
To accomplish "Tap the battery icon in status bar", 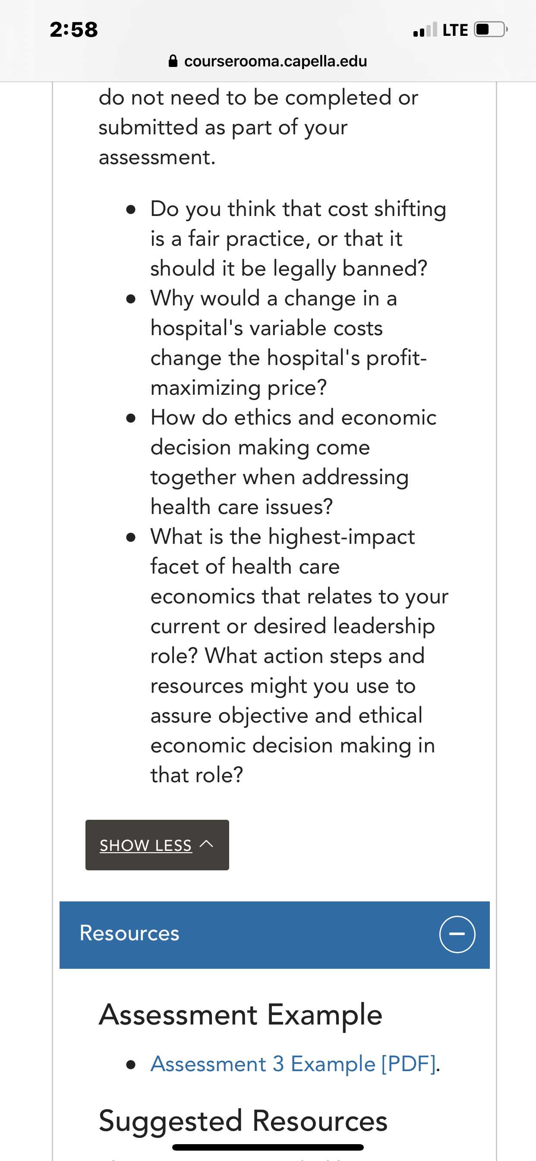I will (491, 30).
